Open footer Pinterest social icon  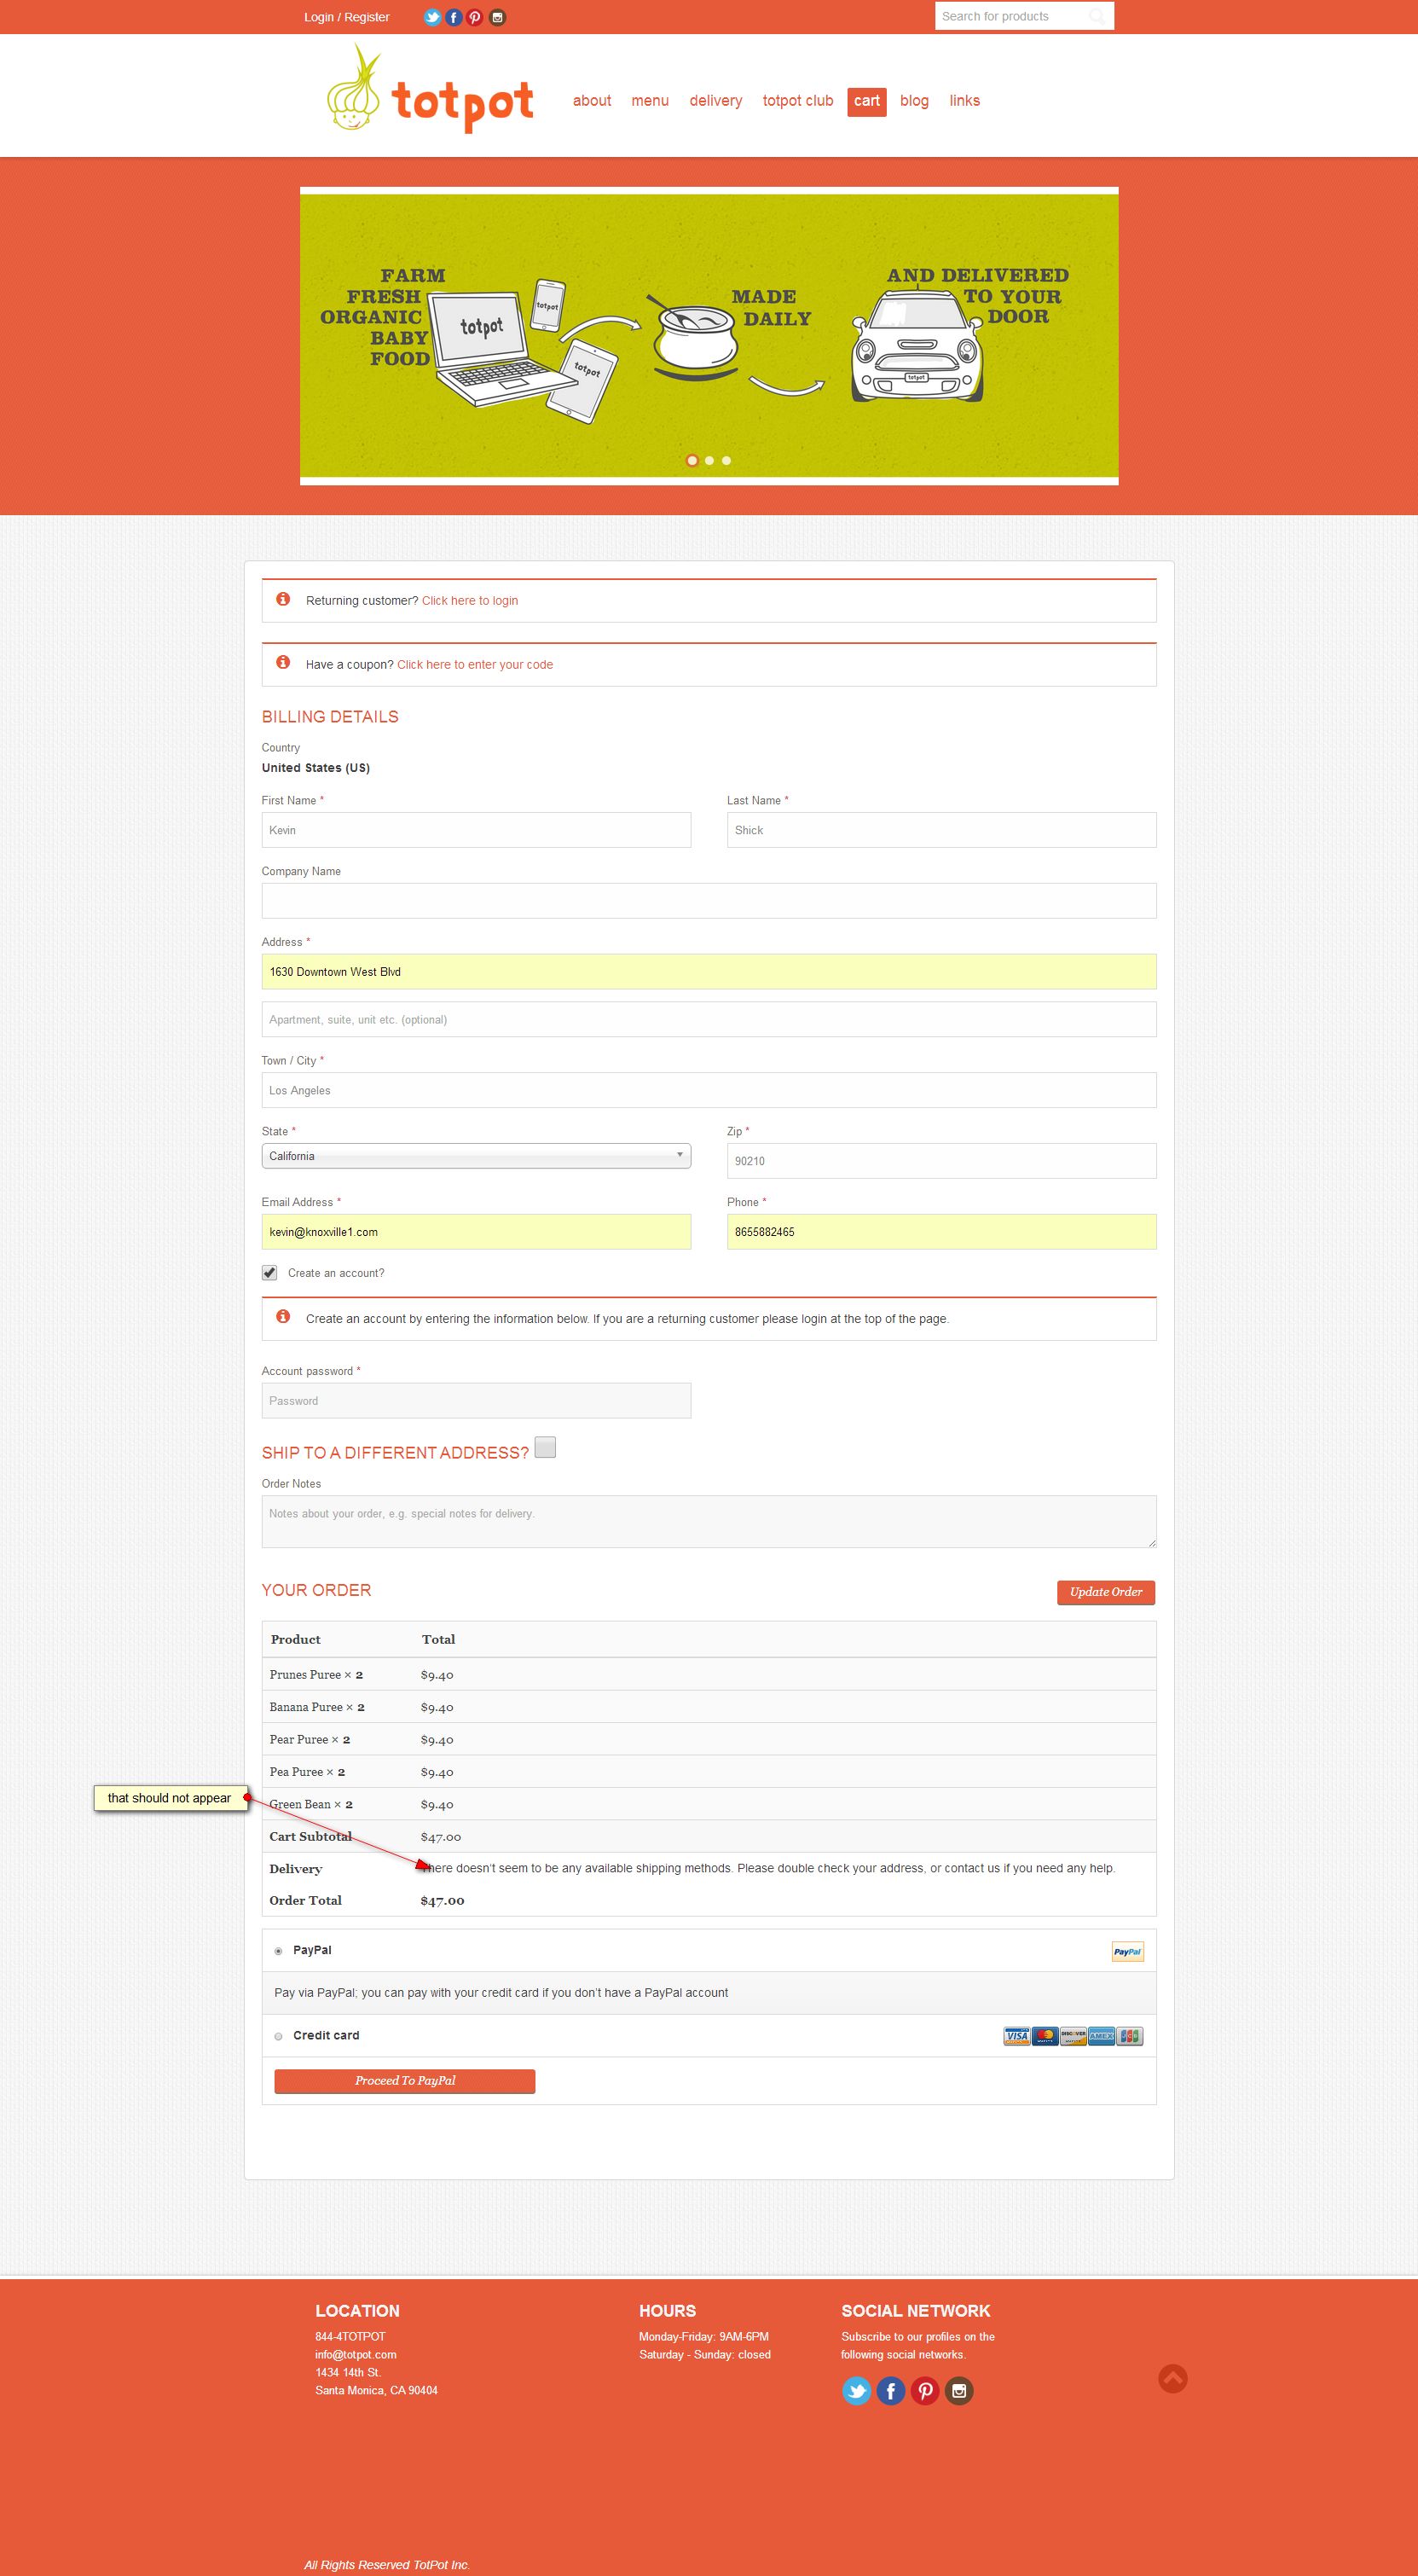(924, 2391)
